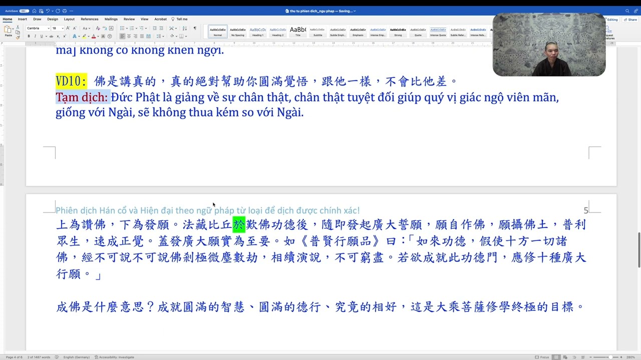Open more quick access options ellipsis
This screenshot has height=360, width=641.
(x=71, y=11)
